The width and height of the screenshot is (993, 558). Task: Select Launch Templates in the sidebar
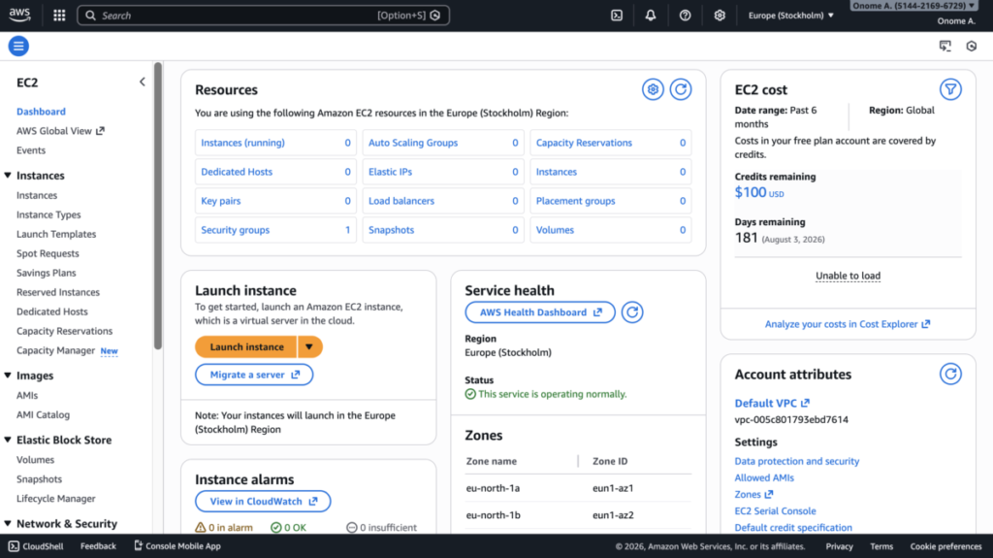tap(56, 234)
